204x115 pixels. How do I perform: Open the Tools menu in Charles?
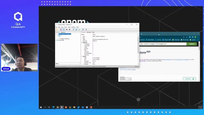point(69,27)
